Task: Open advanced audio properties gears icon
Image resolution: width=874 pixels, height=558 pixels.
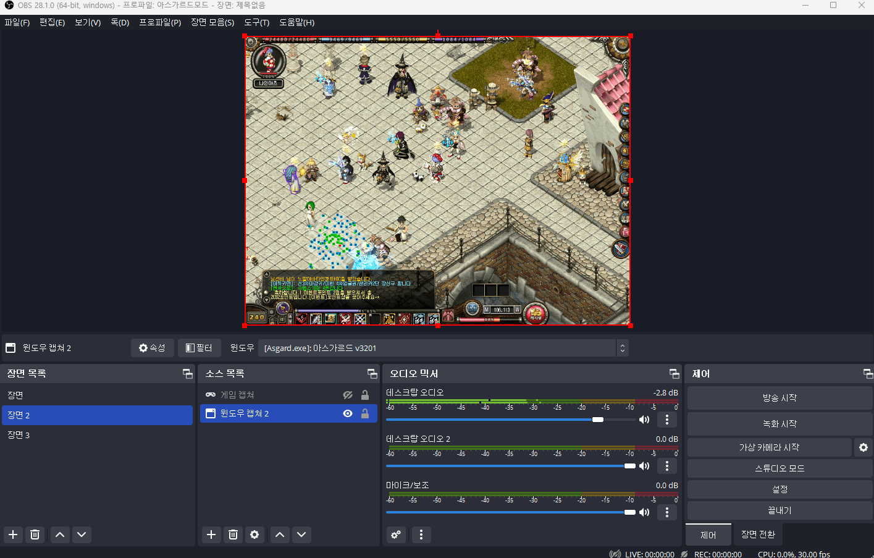Action: click(396, 535)
